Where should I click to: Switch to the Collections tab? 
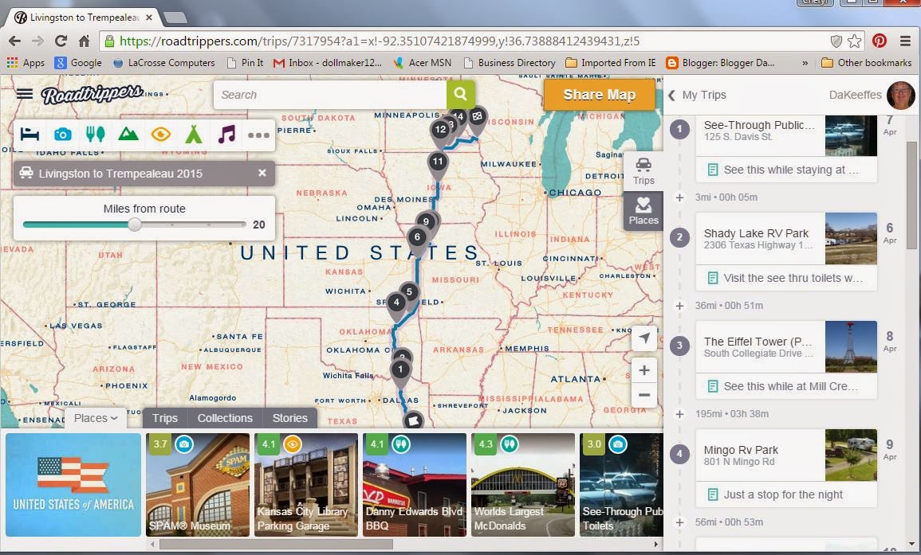pos(225,418)
